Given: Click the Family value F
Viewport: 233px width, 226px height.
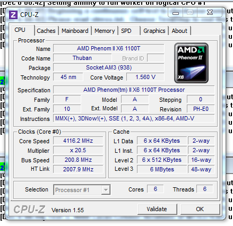Looking at the screenshot, I should (x=67, y=99).
